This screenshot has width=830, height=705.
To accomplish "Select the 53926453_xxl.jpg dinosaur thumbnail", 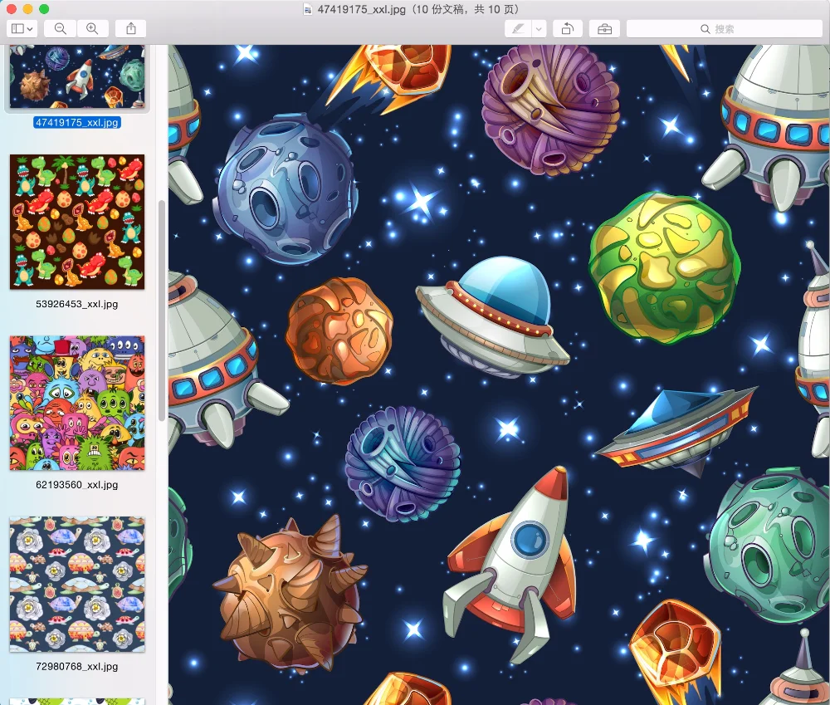I will click(77, 222).
